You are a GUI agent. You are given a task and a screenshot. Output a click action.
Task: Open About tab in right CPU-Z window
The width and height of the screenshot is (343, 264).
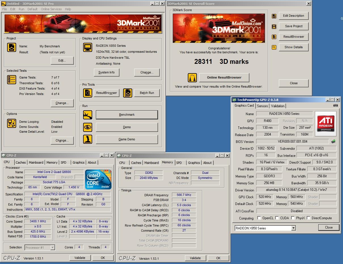[207, 163]
